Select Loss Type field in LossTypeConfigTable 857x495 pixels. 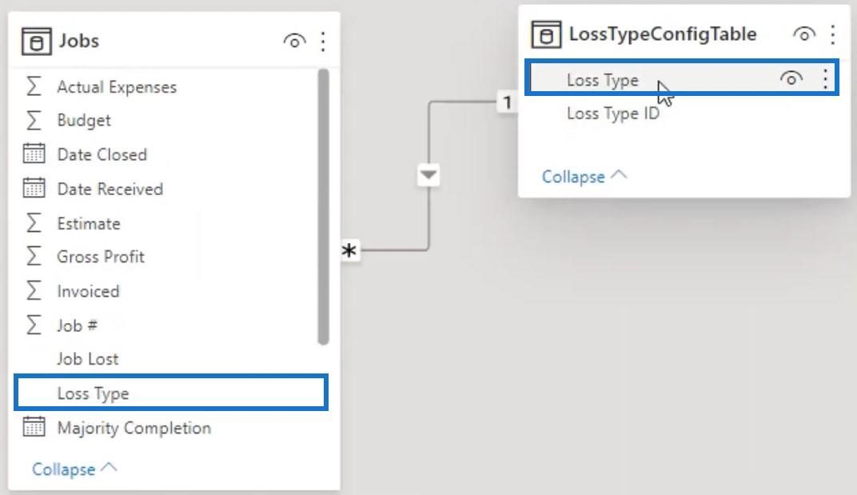[x=682, y=78]
